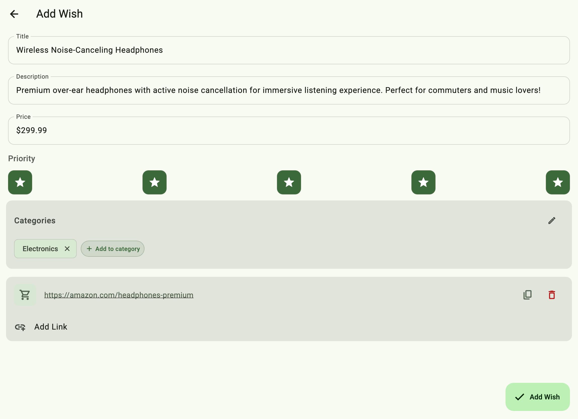The height and width of the screenshot is (419, 578).
Task: Set priority to first star
Action: tap(20, 182)
